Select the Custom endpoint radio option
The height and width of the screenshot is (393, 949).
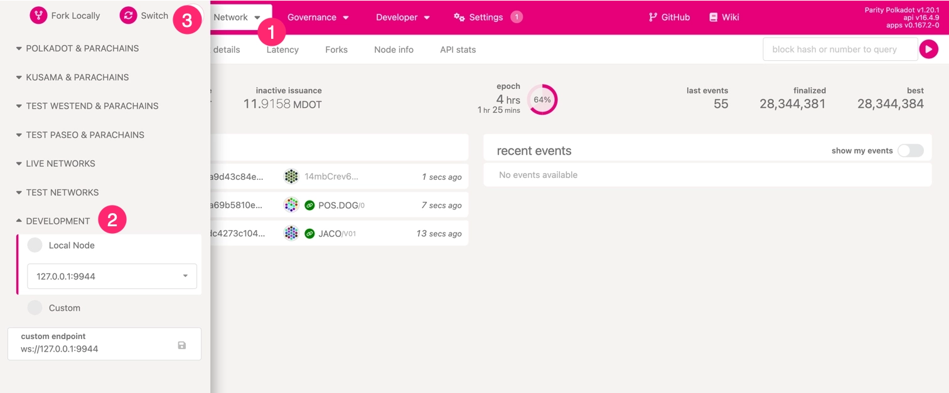(x=35, y=308)
